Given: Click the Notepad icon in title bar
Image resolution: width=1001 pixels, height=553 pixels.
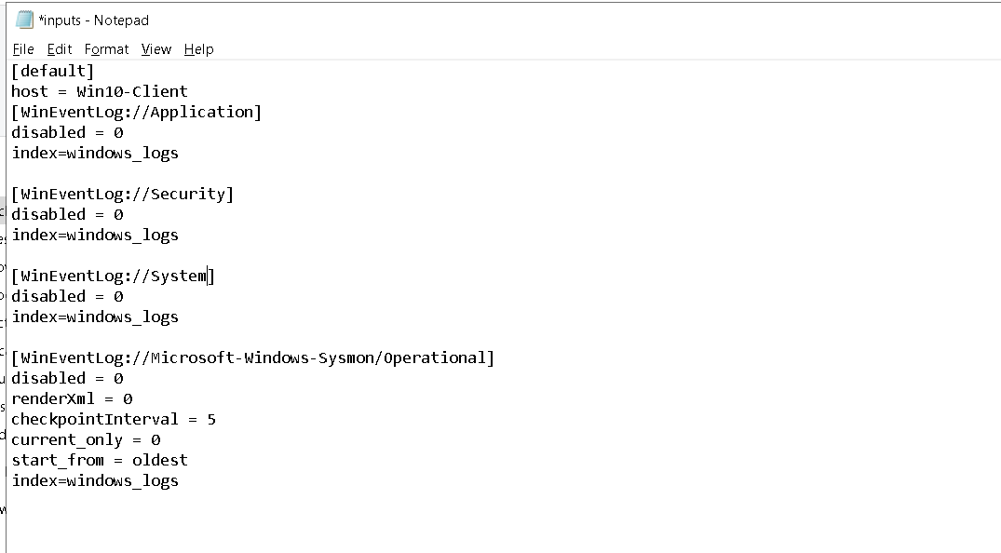Looking at the screenshot, I should point(25,20).
